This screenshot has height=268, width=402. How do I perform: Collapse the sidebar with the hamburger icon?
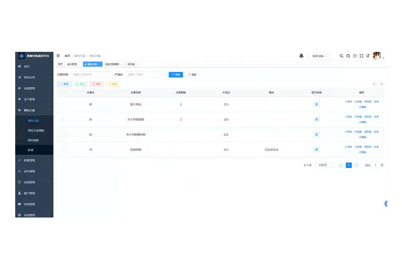pos(58,56)
